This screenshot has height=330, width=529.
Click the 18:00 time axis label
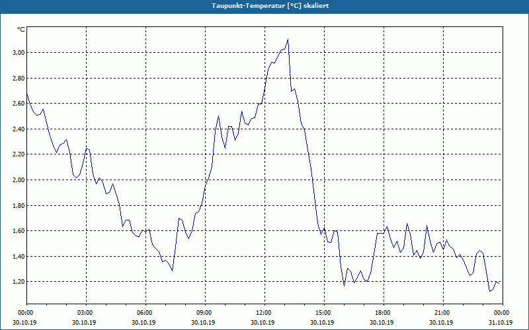click(x=384, y=313)
